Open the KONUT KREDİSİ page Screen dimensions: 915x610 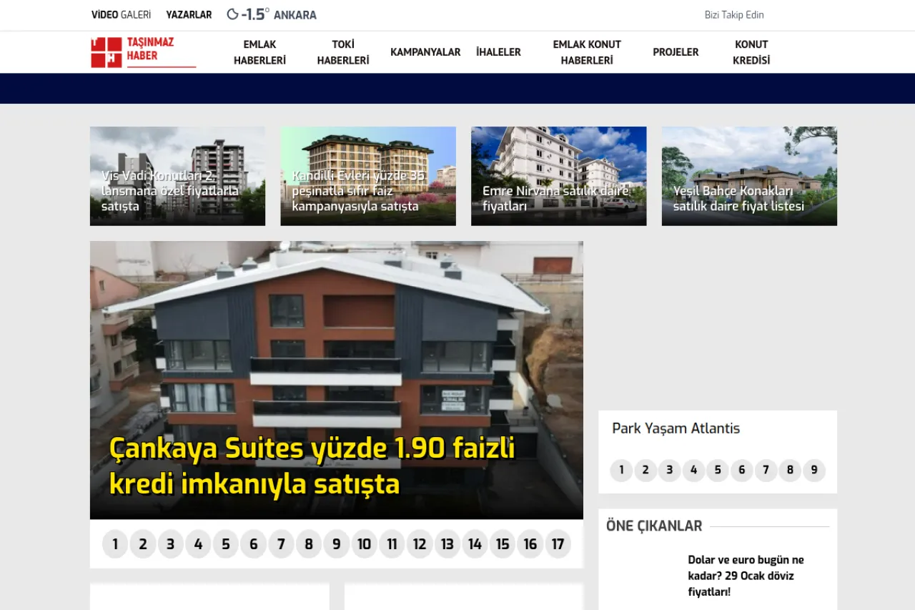(751, 52)
